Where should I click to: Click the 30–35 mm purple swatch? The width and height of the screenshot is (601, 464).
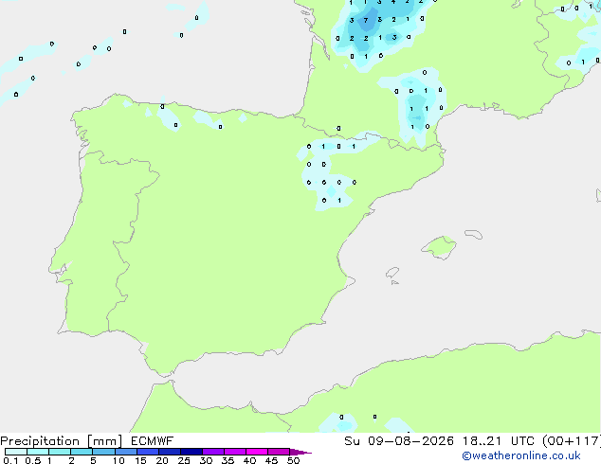(212, 452)
